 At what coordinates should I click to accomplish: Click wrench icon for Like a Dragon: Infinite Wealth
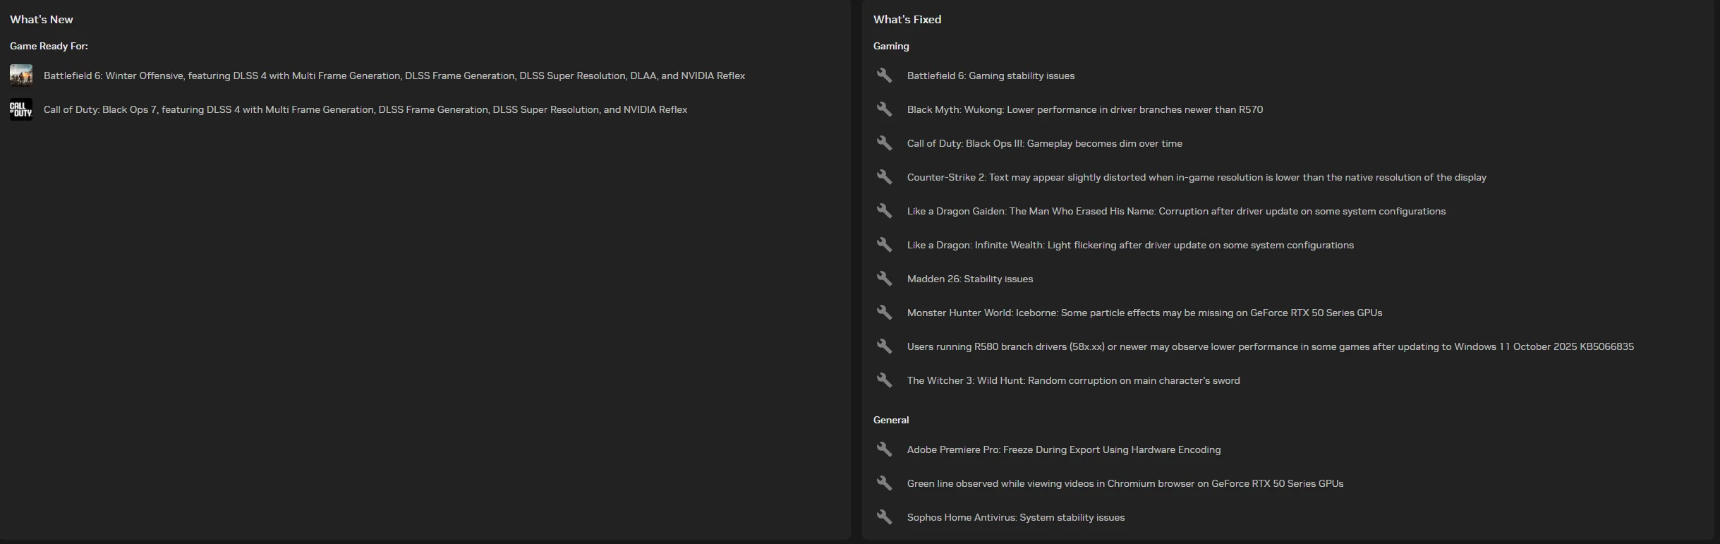[x=884, y=245]
